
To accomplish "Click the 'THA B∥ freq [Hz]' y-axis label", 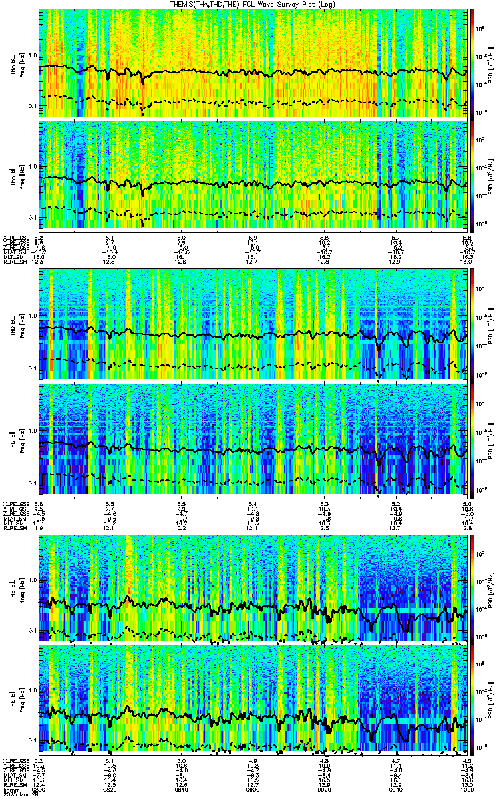I will 17,175.
